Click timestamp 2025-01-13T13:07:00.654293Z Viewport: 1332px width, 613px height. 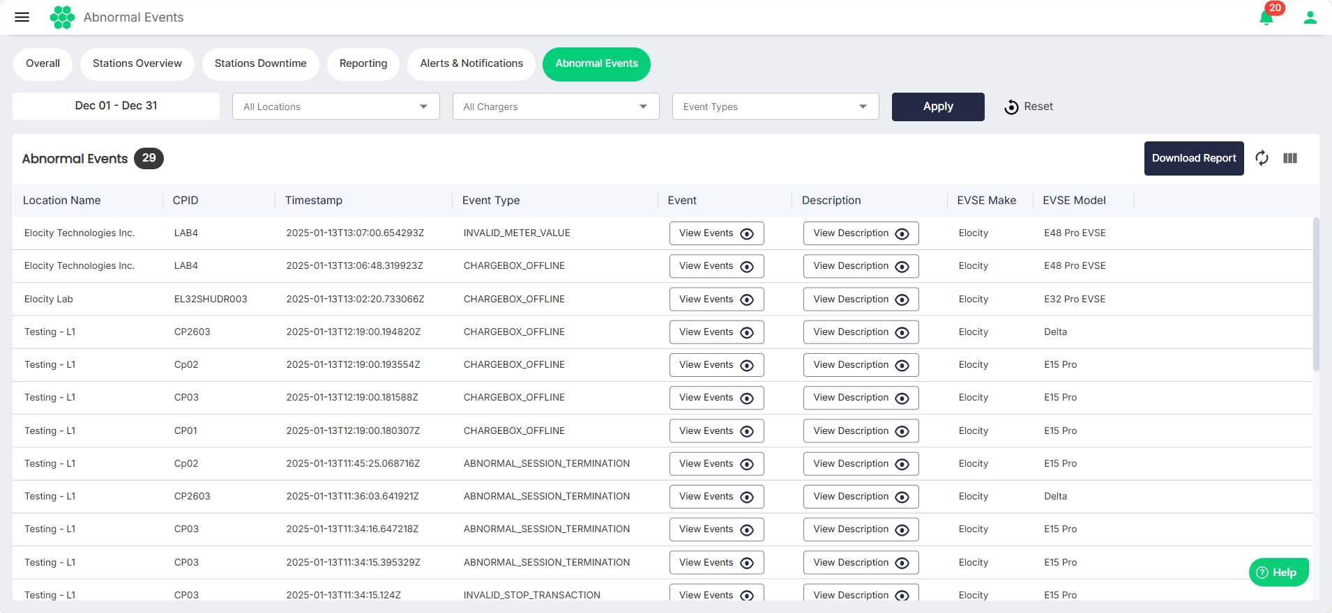[x=355, y=233]
